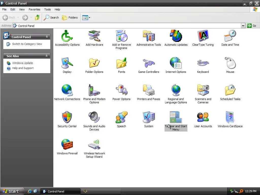Open the Fonts folder icon
Screen dimensions: 260x195
(x=121, y=63)
